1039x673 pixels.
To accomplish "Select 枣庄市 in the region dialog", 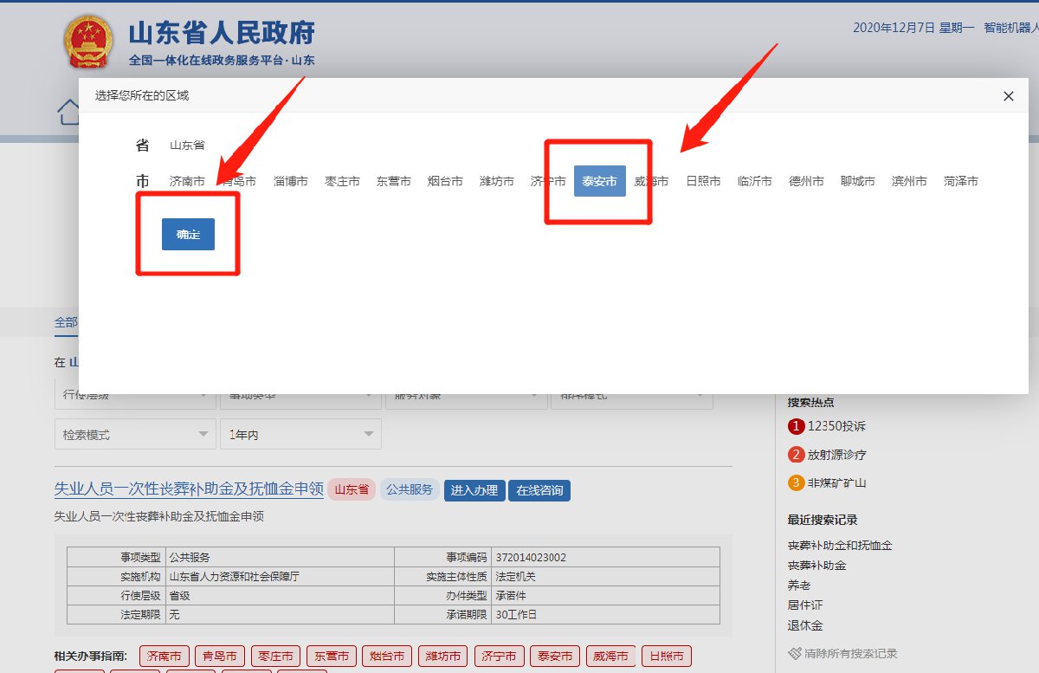I will [x=342, y=181].
